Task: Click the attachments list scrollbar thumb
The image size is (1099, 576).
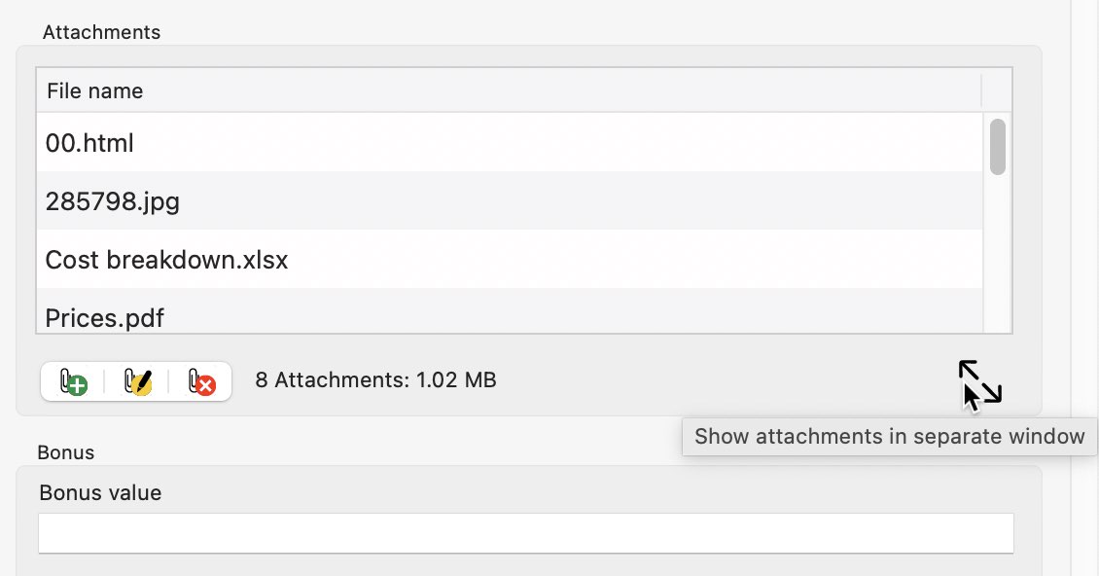Action: click(x=998, y=147)
